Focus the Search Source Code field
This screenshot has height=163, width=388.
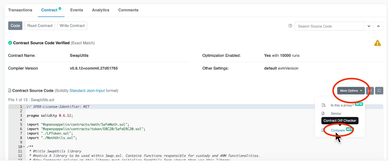click(330, 26)
